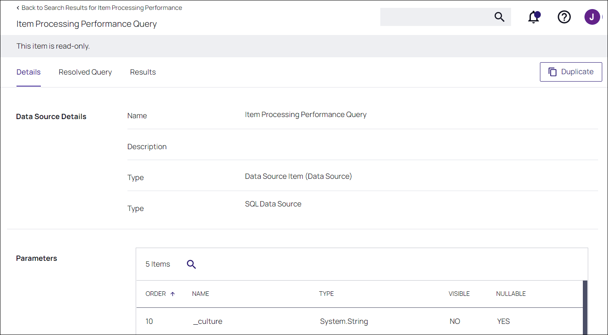The image size is (608, 335).
Task: Switch to the Resolved Query tab
Action: [x=85, y=72]
